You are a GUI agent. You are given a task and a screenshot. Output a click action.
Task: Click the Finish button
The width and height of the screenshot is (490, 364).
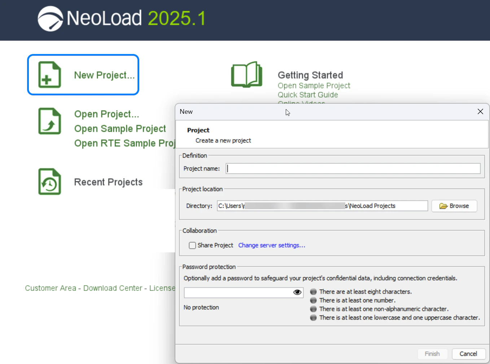tap(432, 354)
